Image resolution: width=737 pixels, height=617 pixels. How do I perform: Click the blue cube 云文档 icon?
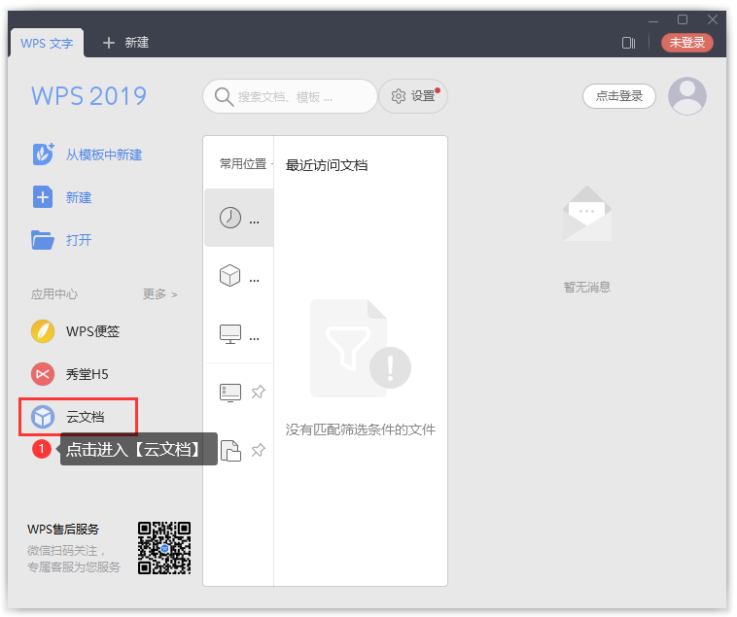point(43,417)
